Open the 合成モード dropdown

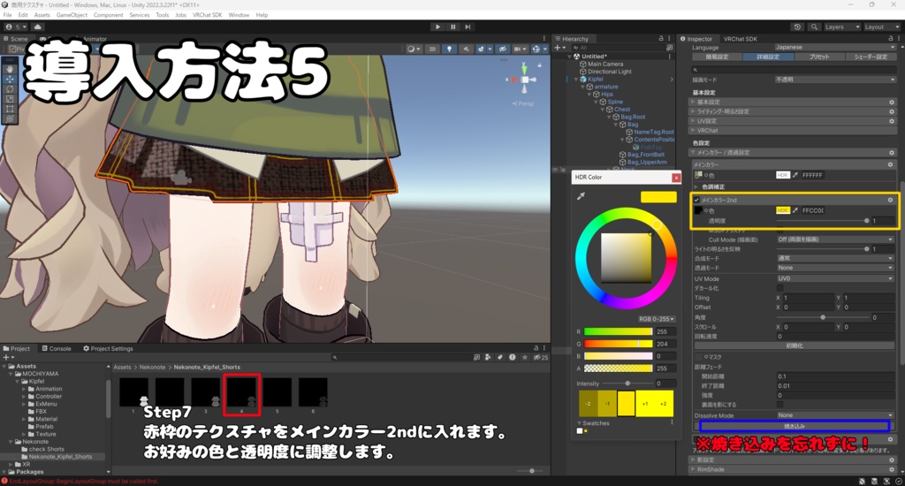pyautogui.click(x=835, y=259)
